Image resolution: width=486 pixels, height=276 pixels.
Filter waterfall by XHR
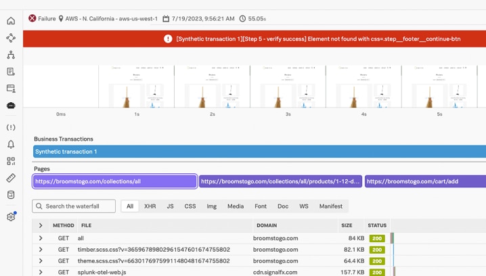click(150, 206)
